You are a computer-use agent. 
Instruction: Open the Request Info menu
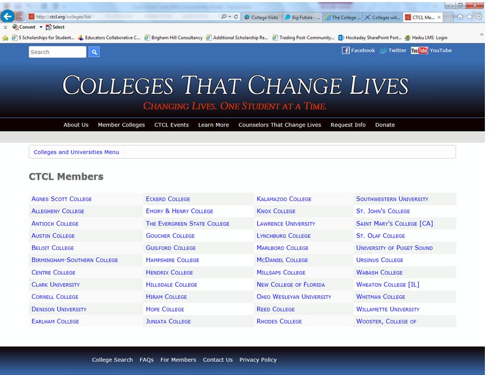tap(348, 124)
